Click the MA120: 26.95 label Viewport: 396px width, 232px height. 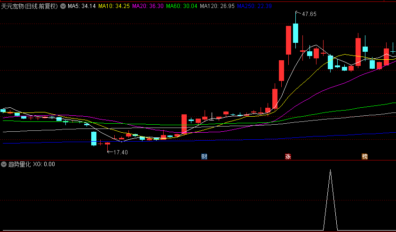pyautogui.click(x=217, y=6)
